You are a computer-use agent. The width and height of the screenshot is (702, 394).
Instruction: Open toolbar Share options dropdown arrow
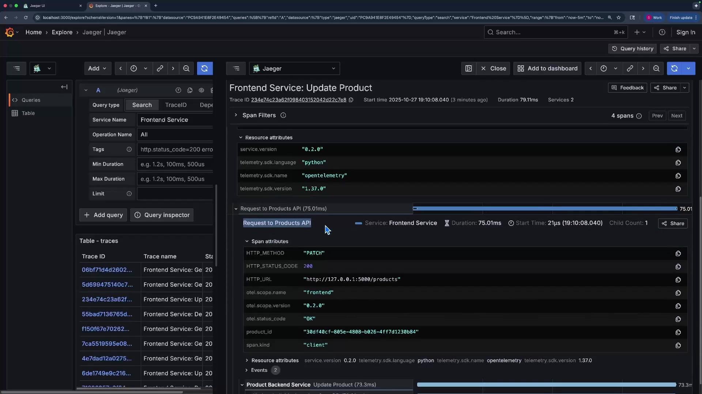click(694, 49)
